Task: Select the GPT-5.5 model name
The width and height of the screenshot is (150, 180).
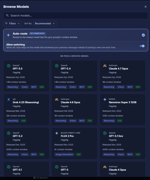Action: tap(17, 69)
